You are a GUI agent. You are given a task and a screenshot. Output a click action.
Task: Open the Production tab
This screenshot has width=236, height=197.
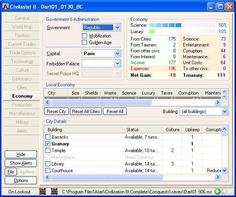pos(22,105)
